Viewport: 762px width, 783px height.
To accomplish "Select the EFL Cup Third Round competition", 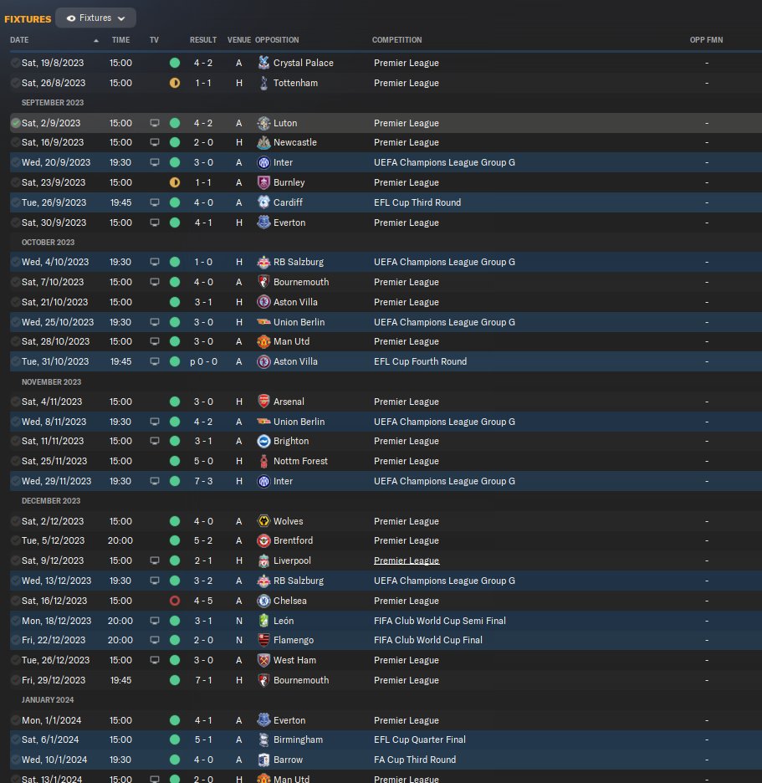I will coord(417,202).
